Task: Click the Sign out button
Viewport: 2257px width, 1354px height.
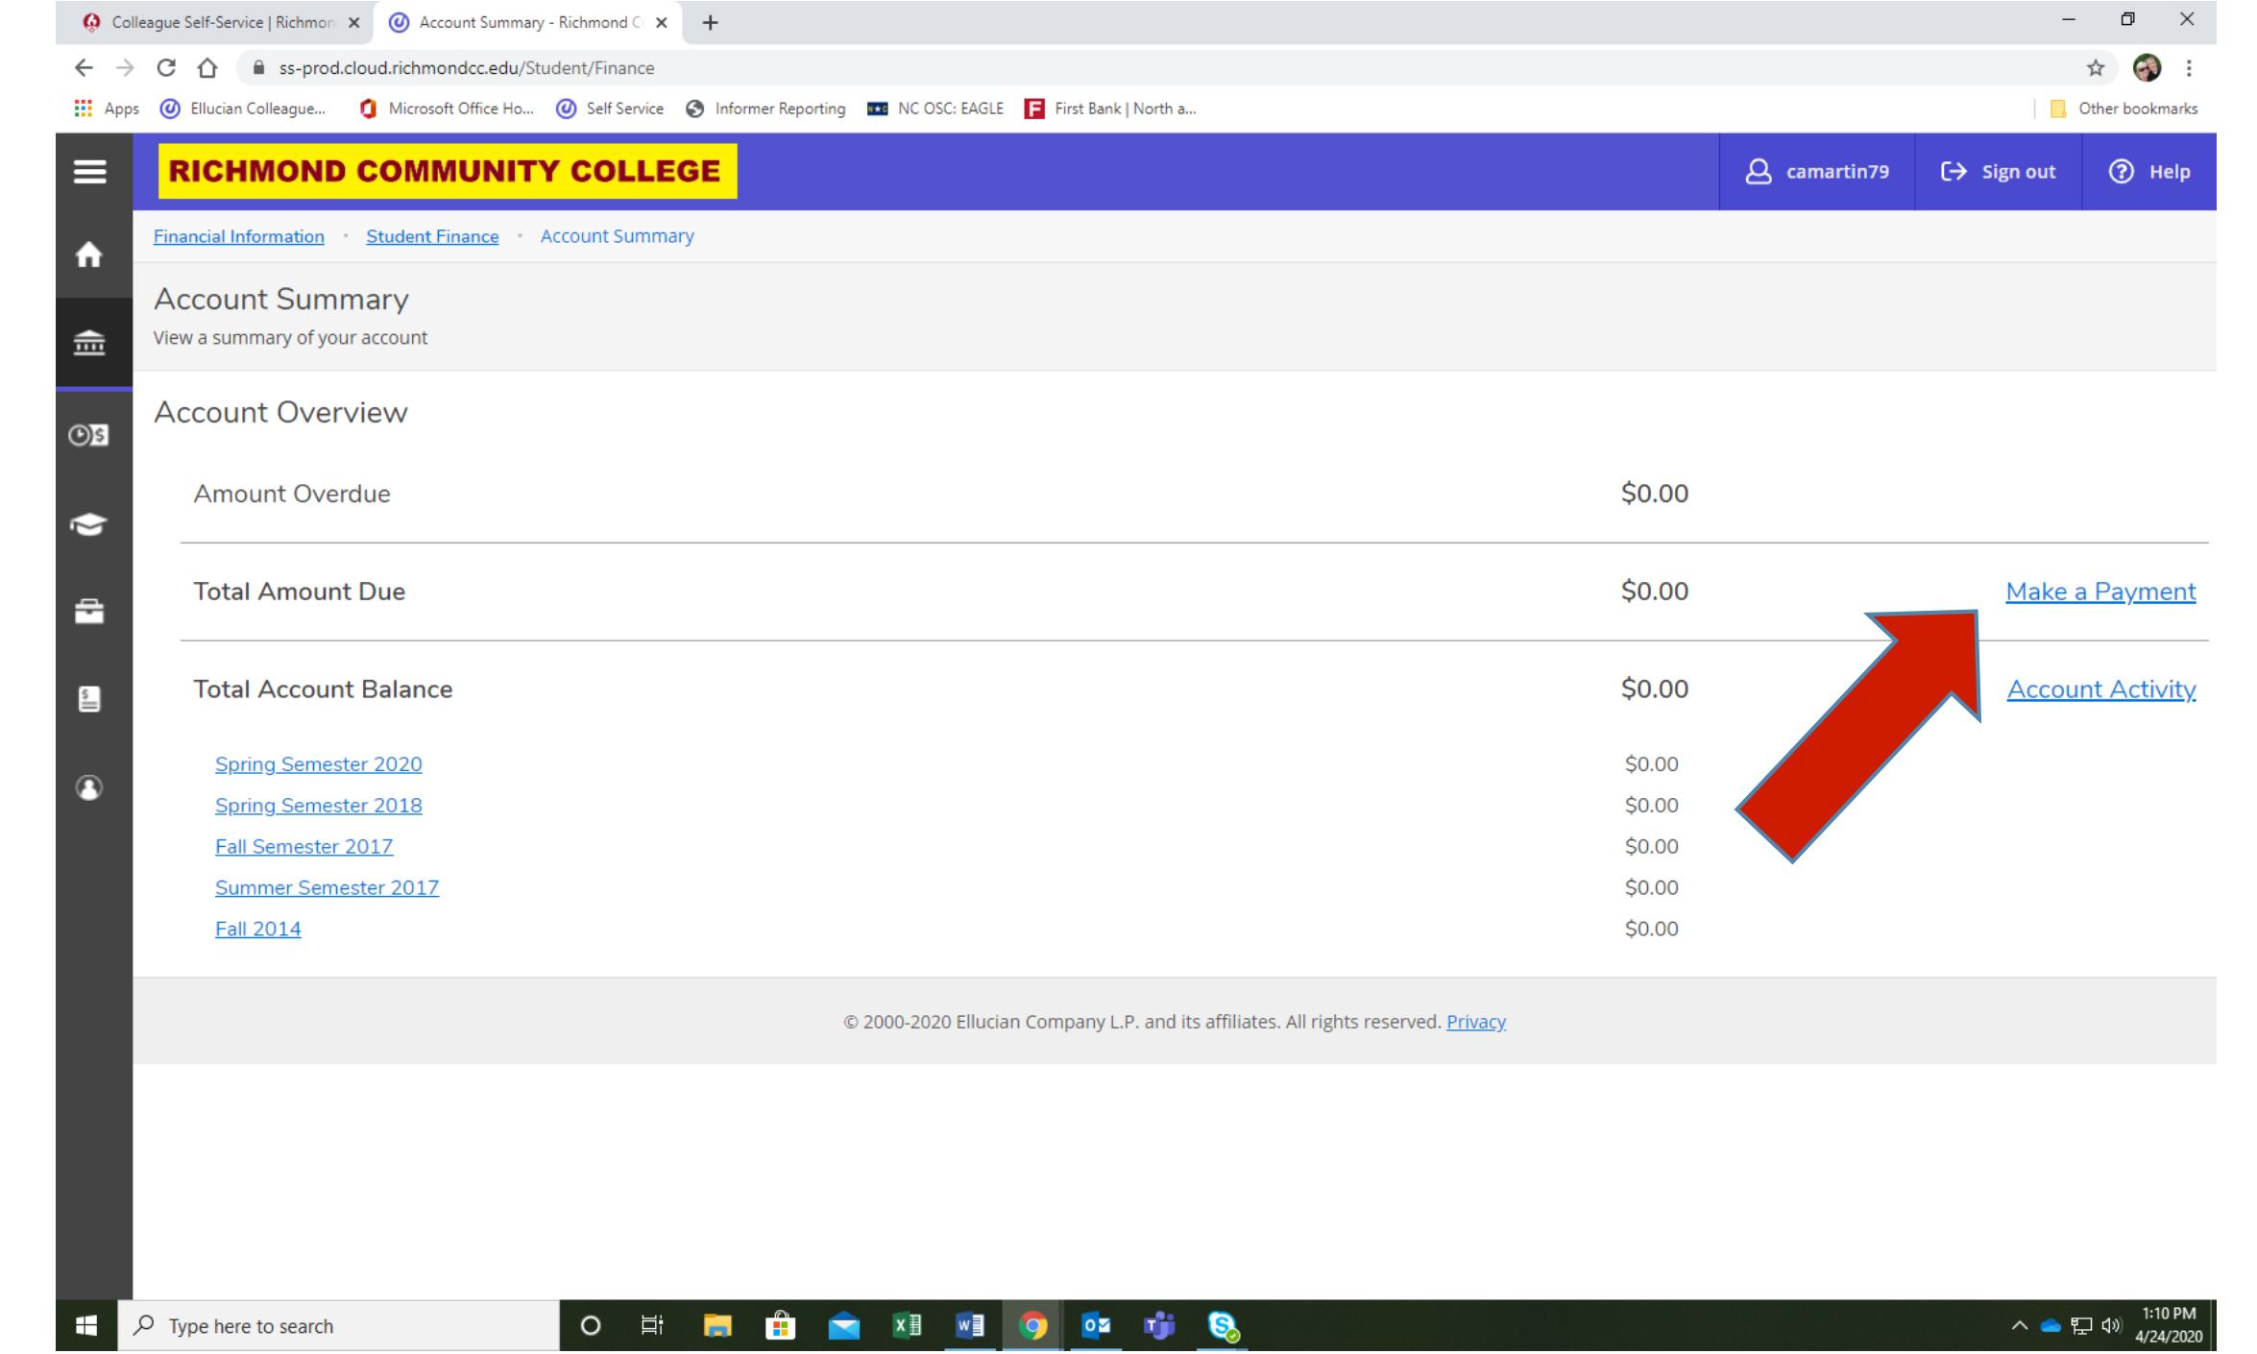Action: 1998,172
